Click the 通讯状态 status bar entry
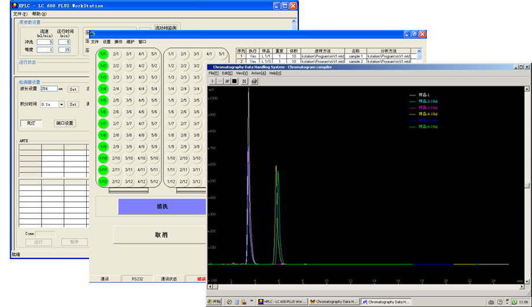 [169, 279]
